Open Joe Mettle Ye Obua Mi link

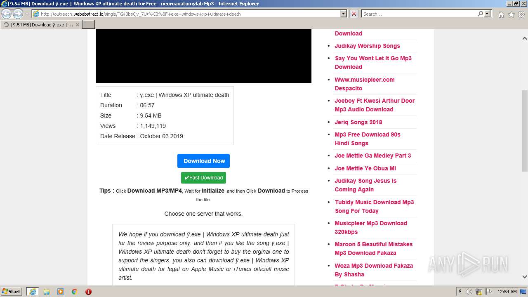[365, 168]
